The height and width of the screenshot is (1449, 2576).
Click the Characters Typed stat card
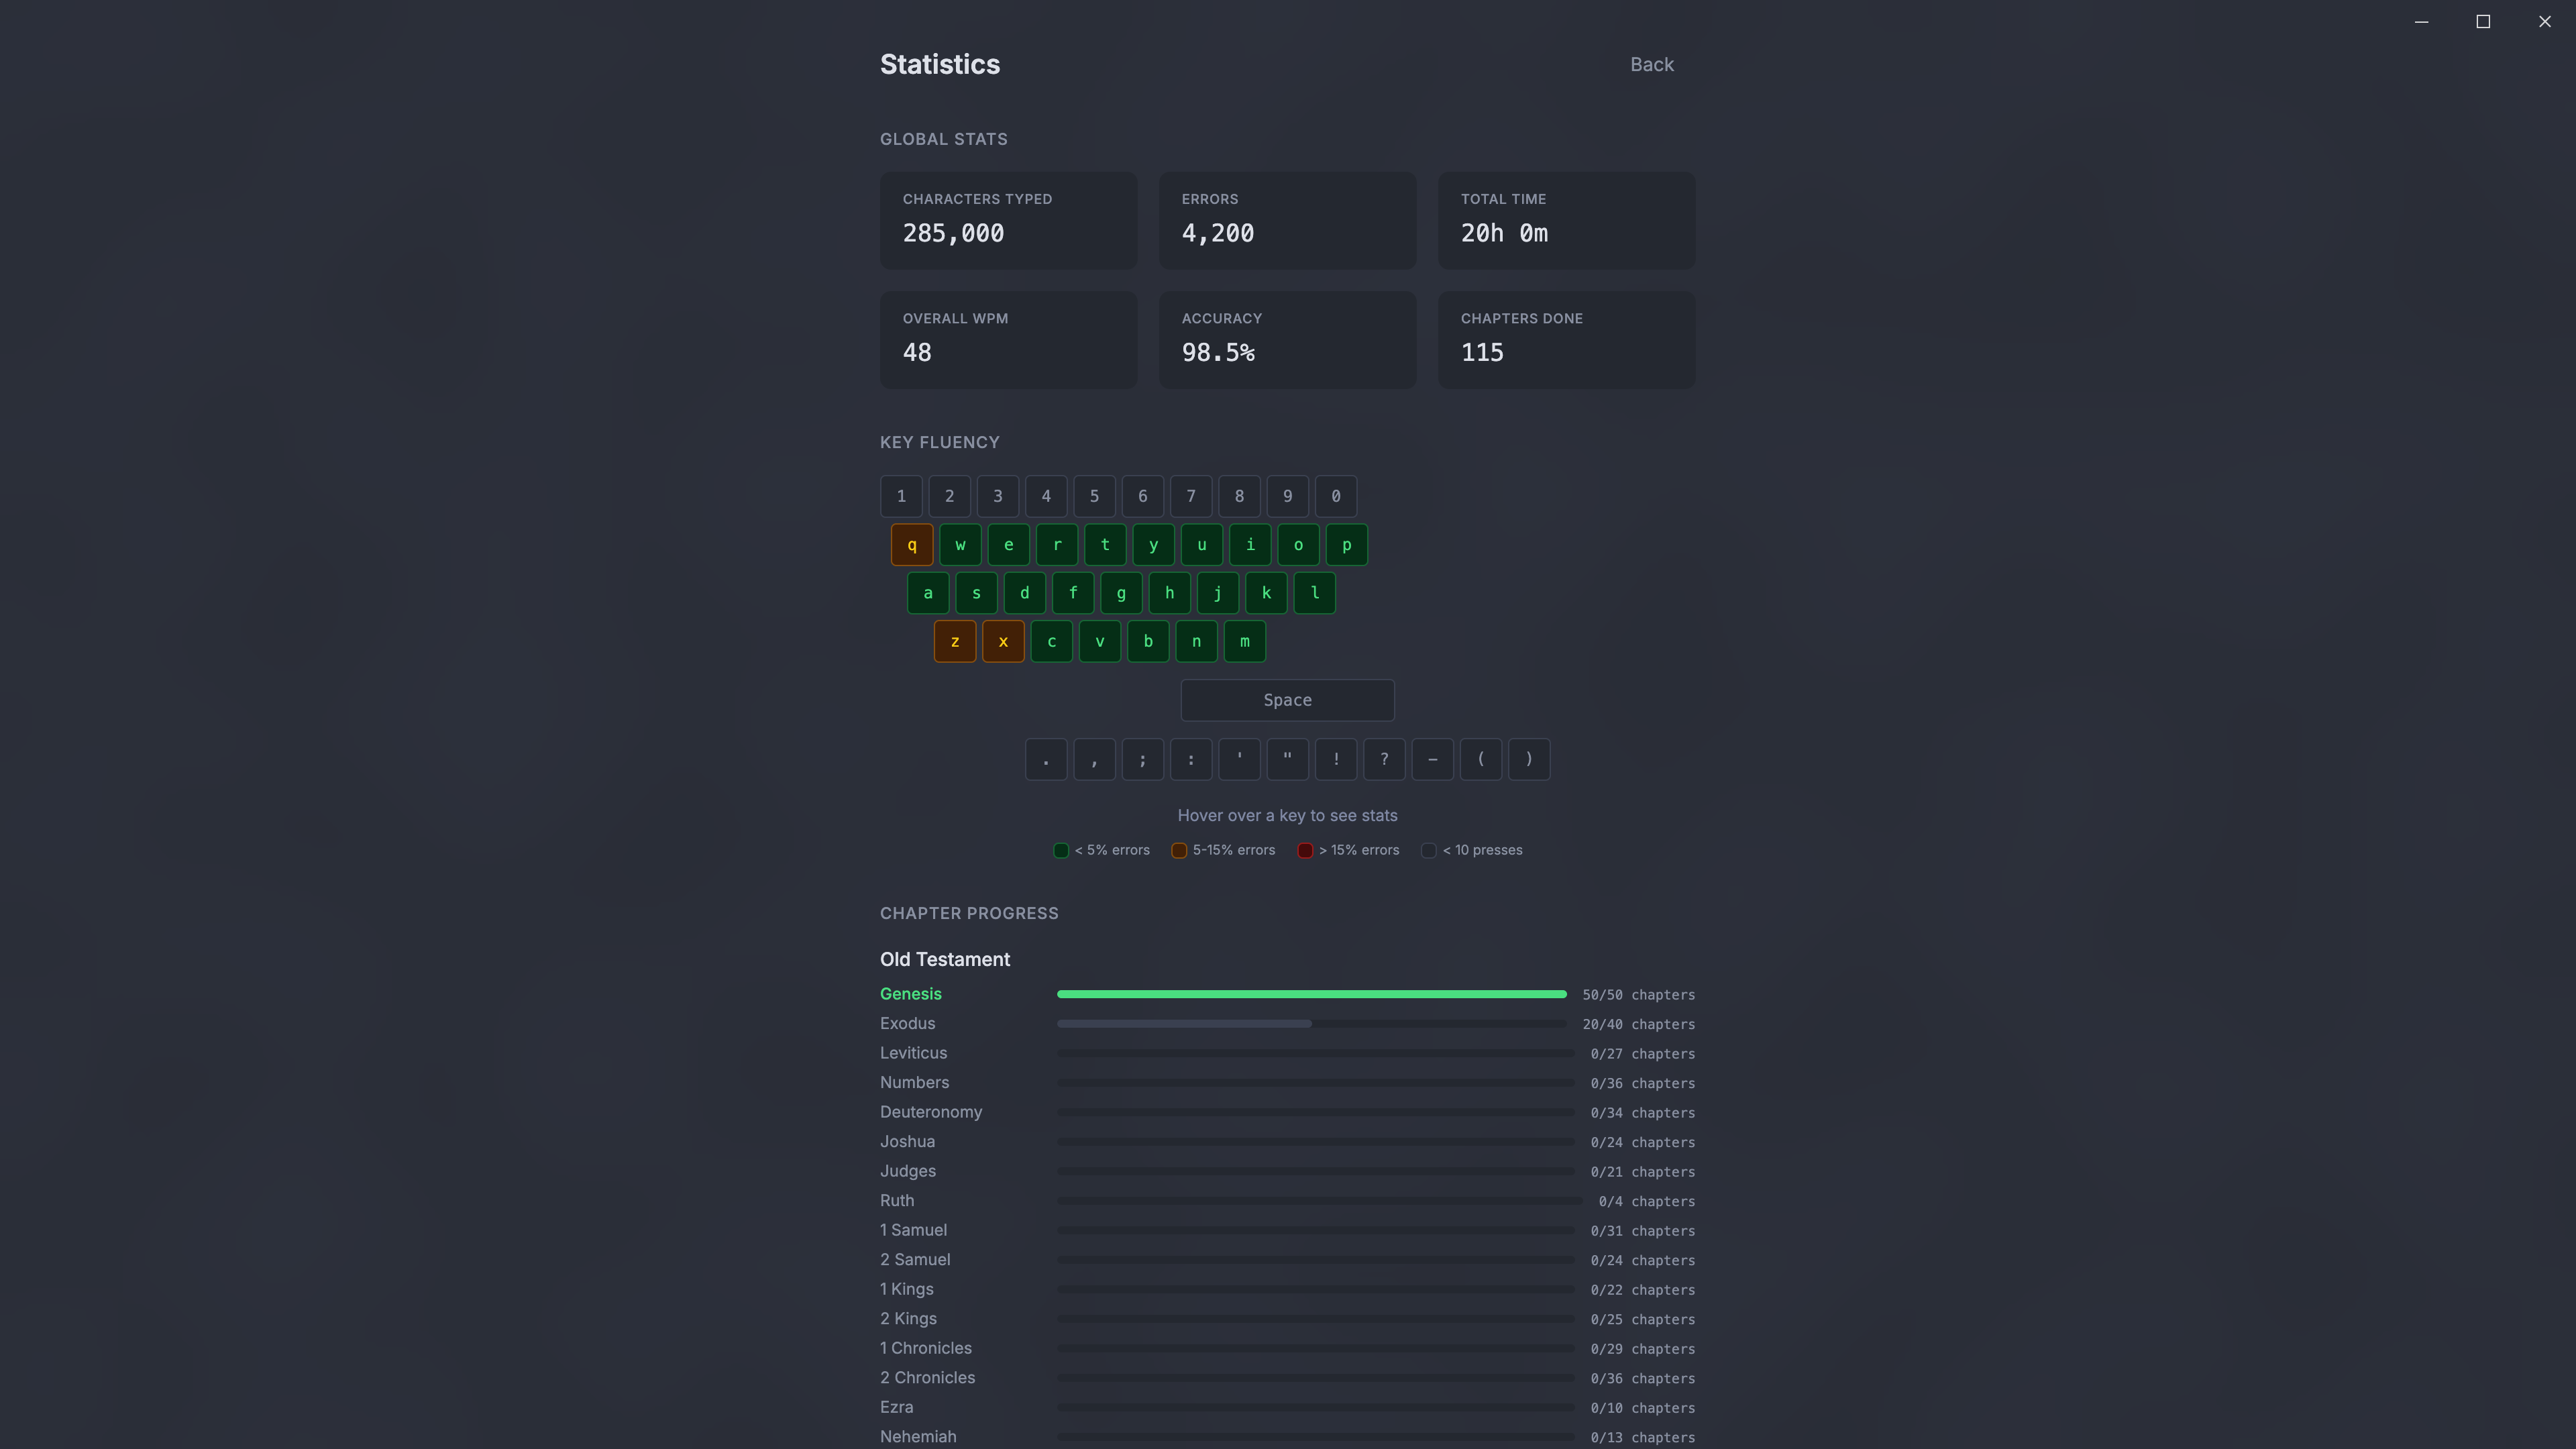(1008, 220)
